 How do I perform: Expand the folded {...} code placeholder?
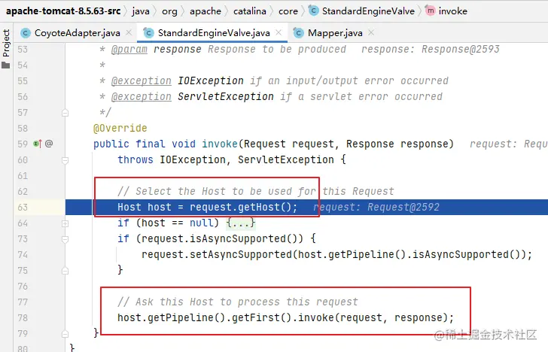[x=241, y=223]
